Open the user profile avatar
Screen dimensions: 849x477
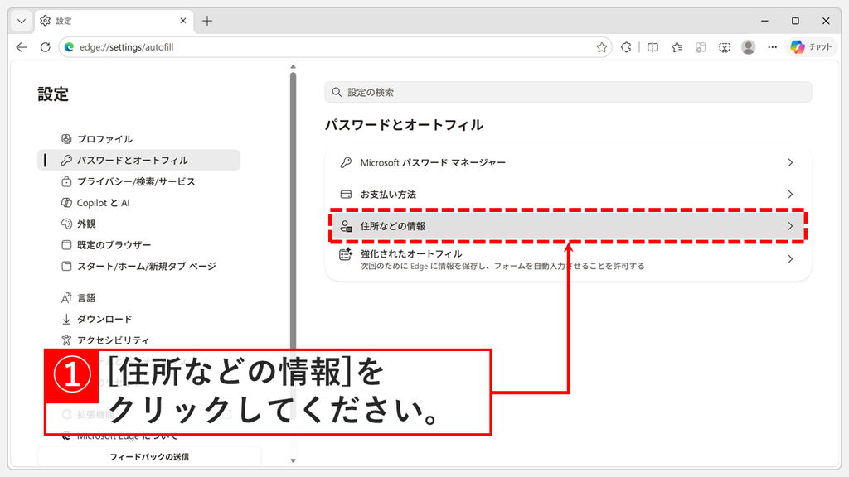point(749,47)
